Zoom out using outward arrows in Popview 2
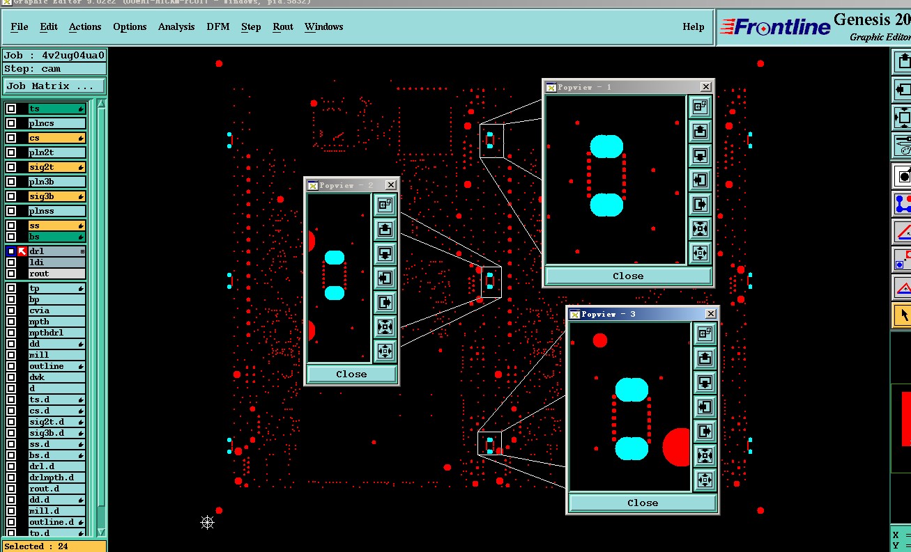911x552 pixels. pyautogui.click(x=385, y=351)
